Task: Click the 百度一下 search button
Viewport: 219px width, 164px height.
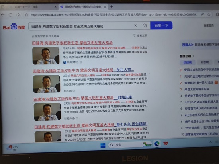Action: point(161,25)
